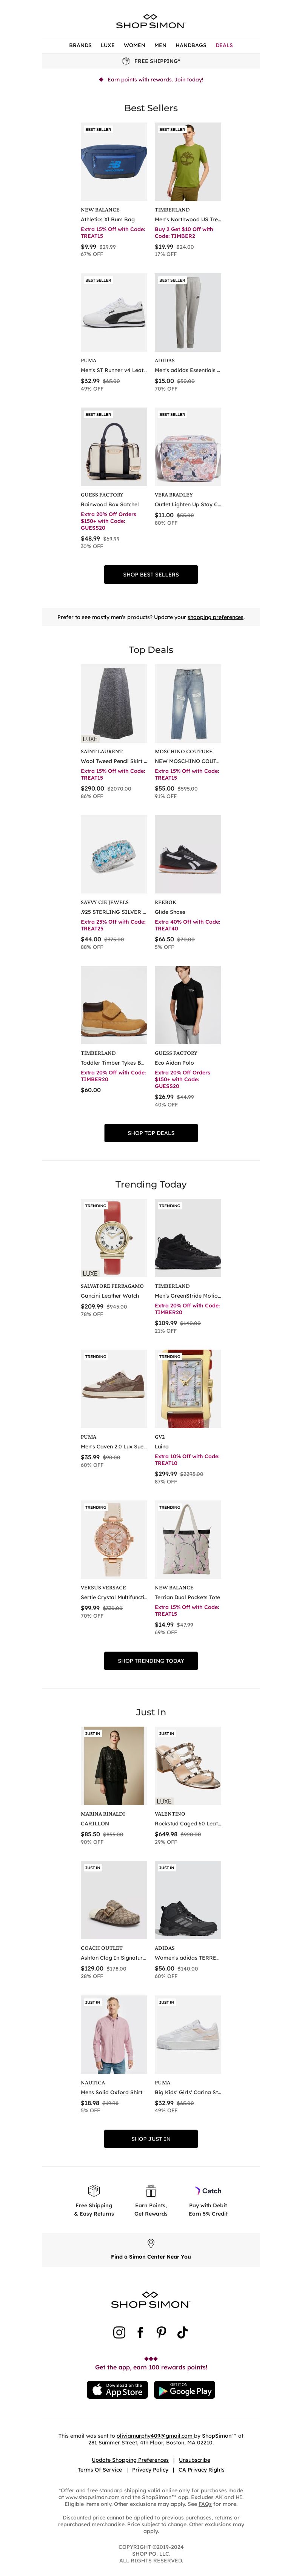
Task: Open the New Balance bum bag thumbnail
Action: 114,163
